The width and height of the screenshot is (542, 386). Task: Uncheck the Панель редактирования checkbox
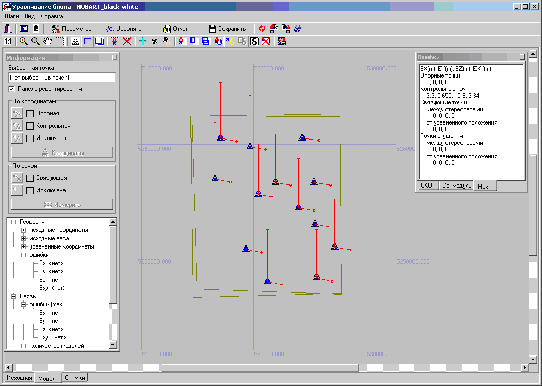coord(11,89)
